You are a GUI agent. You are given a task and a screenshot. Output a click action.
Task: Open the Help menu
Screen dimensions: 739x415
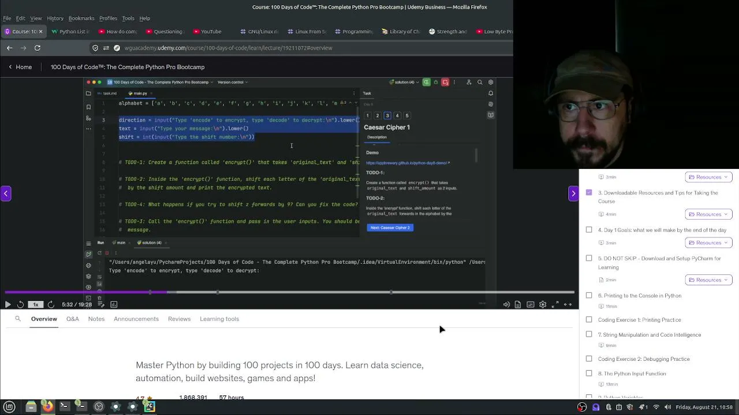point(145,18)
